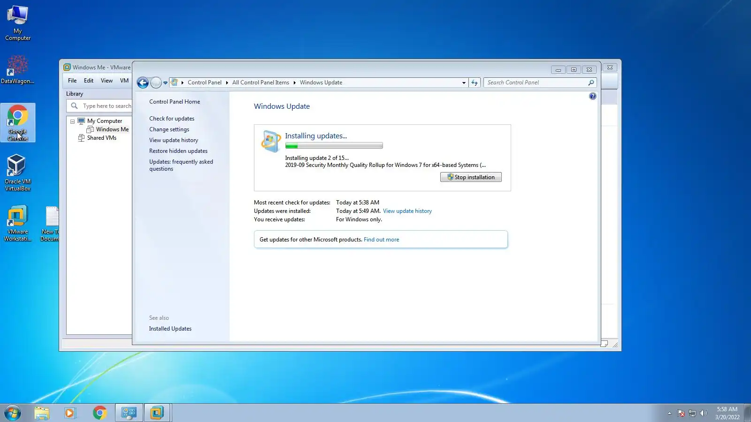Open the recent pages dropdown arrow
The height and width of the screenshot is (422, 751).
tap(165, 83)
